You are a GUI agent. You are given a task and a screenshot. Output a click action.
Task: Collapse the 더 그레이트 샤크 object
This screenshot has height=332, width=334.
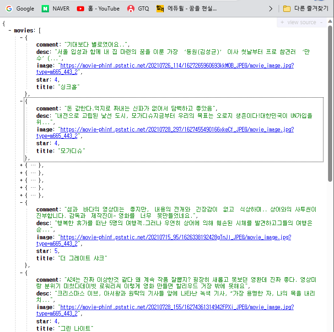tap(21, 203)
